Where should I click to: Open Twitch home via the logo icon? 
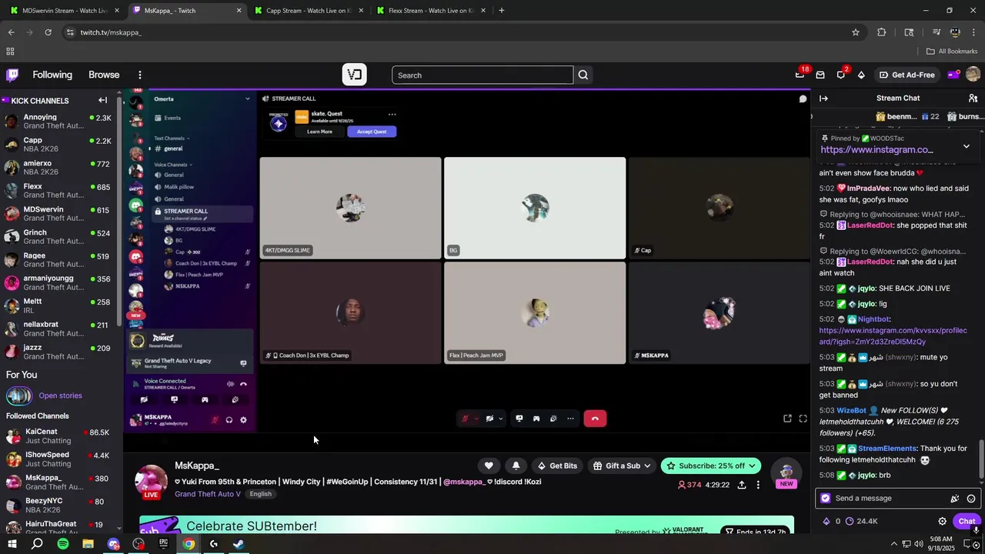(x=12, y=75)
